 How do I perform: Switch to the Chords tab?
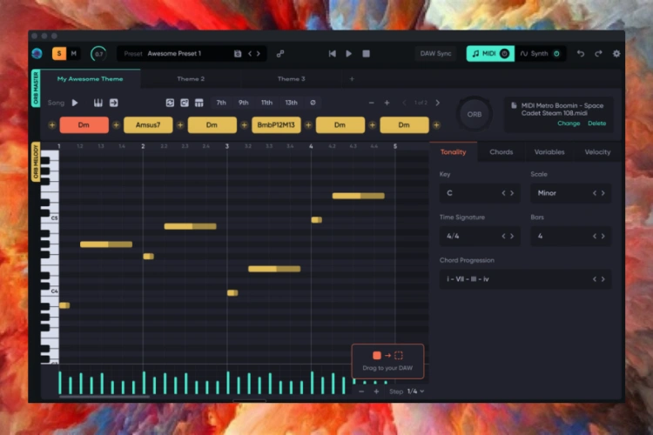click(x=501, y=151)
